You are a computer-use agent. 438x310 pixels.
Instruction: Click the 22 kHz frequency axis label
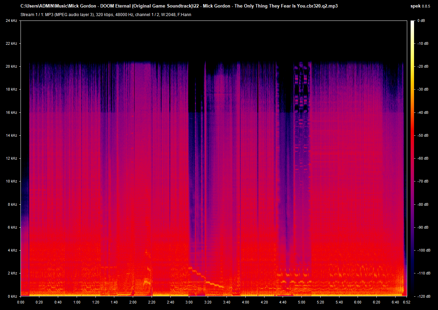coord(11,43)
